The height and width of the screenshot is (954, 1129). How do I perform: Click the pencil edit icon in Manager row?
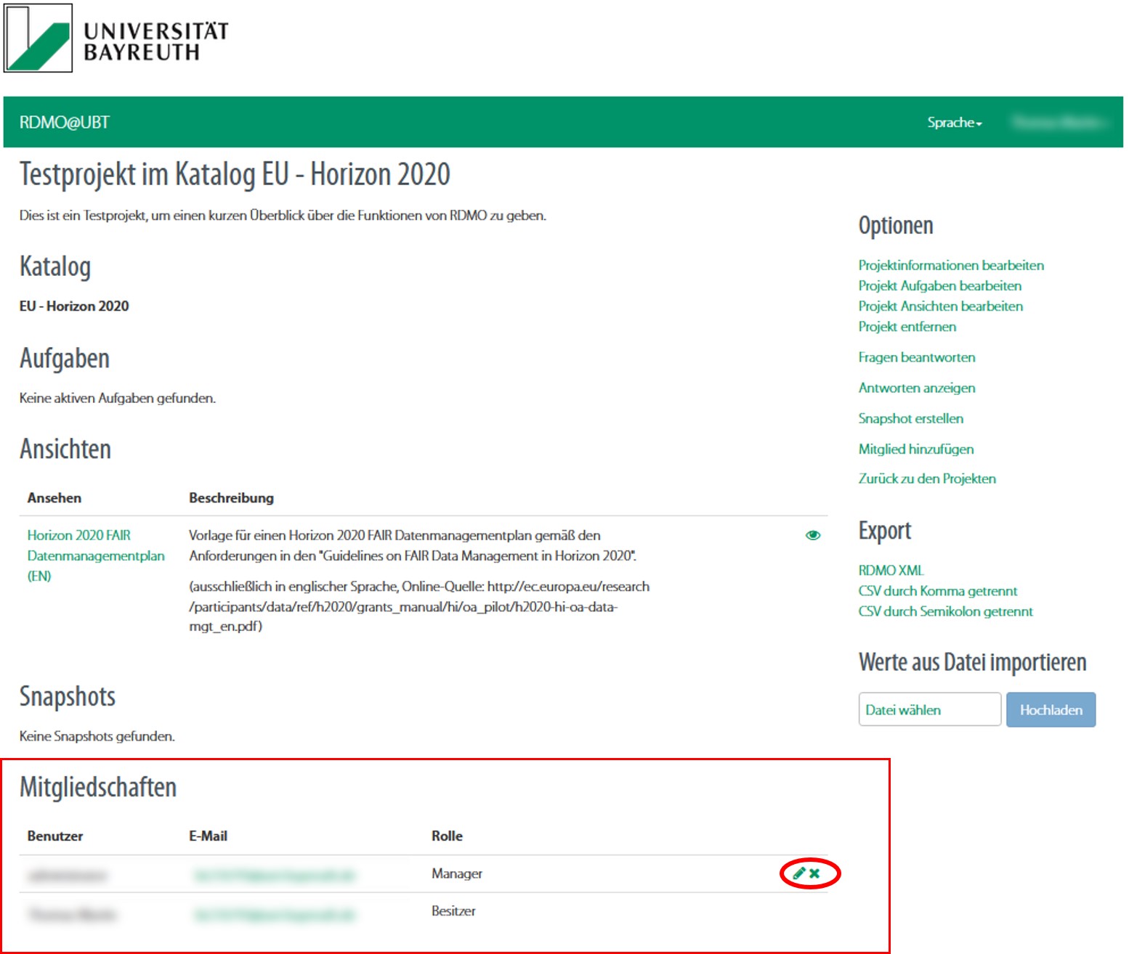[798, 873]
